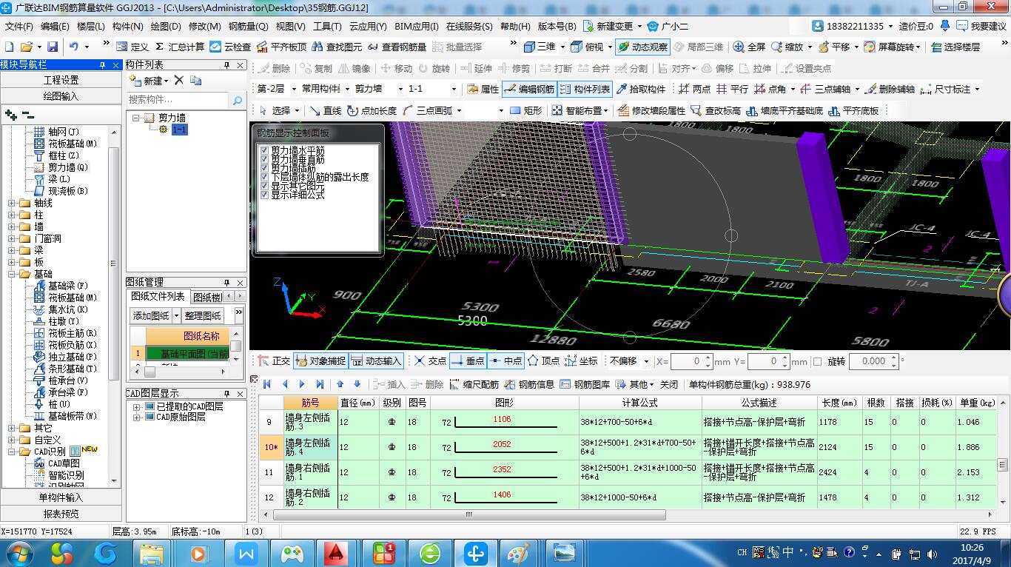Select 矩形 rectangle drawing tool
The width and height of the screenshot is (1011, 567).
coord(526,110)
